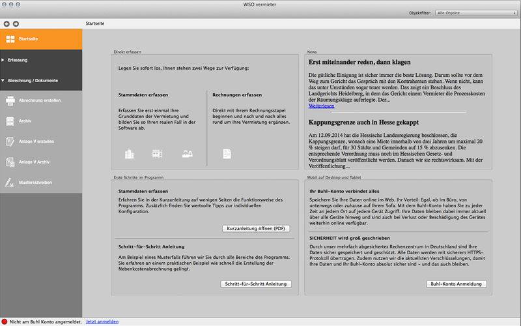This screenshot has height=326, width=521.
Task: Click the Schritt-für-Schritt Anleitung button
Action: (256, 284)
